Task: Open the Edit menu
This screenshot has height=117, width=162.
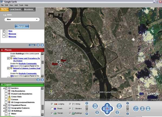Action: pyautogui.click(x=6, y=5)
